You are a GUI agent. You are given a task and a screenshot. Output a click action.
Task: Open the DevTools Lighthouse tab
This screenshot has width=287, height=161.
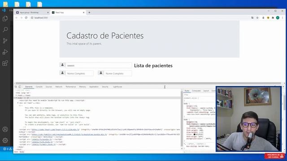[117, 87]
